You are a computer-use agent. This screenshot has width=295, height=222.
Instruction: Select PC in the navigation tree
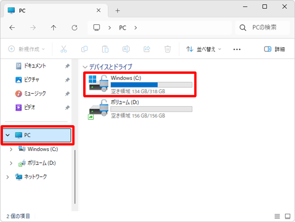(x=37, y=135)
